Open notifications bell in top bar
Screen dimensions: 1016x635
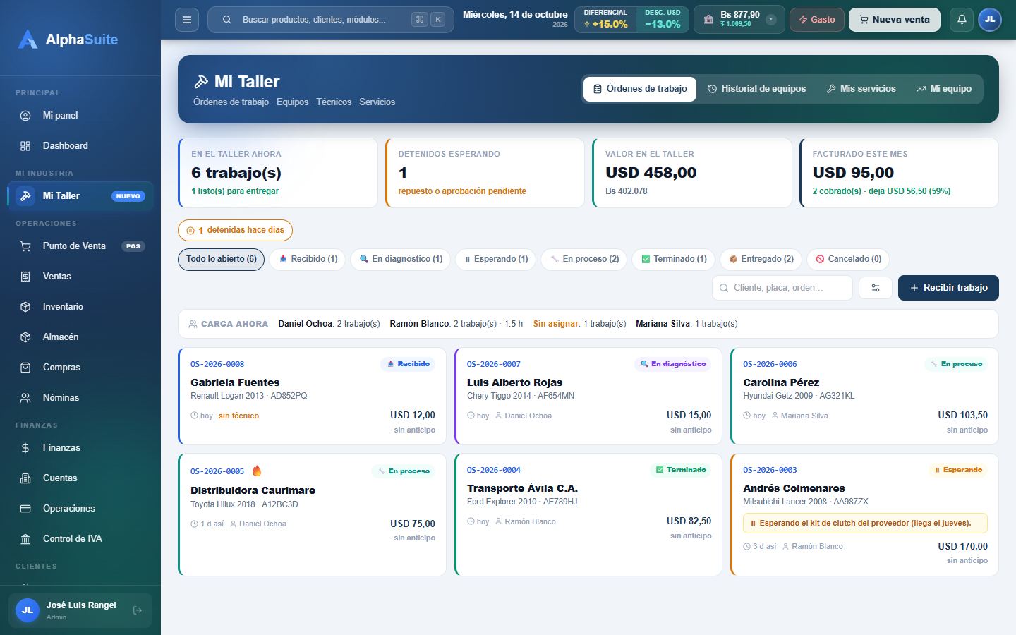coord(962,20)
